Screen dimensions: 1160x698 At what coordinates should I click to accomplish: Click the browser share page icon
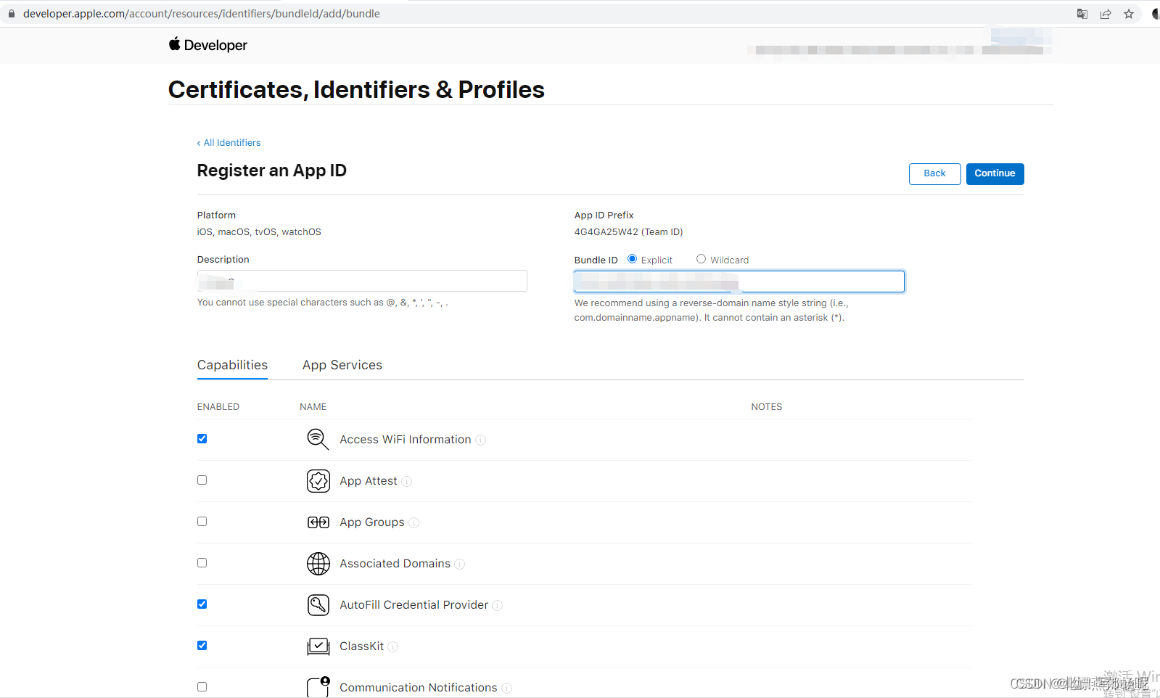[x=1106, y=14]
